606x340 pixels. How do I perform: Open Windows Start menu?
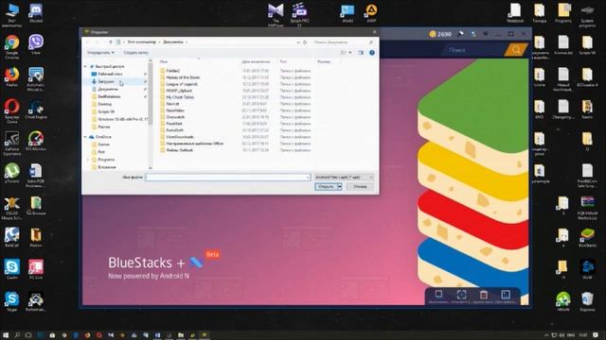[6, 335]
